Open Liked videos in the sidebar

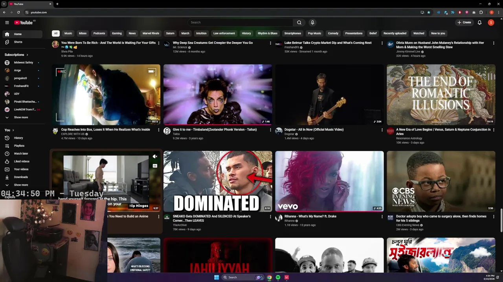click(23, 161)
